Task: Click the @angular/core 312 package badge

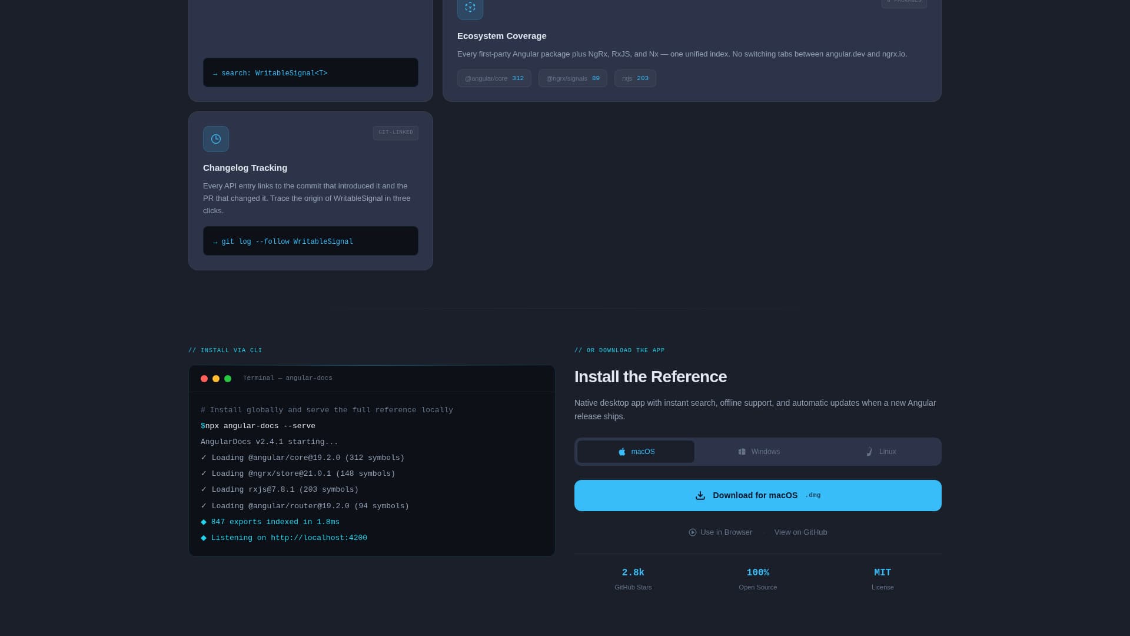Action: [x=494, y=78]
